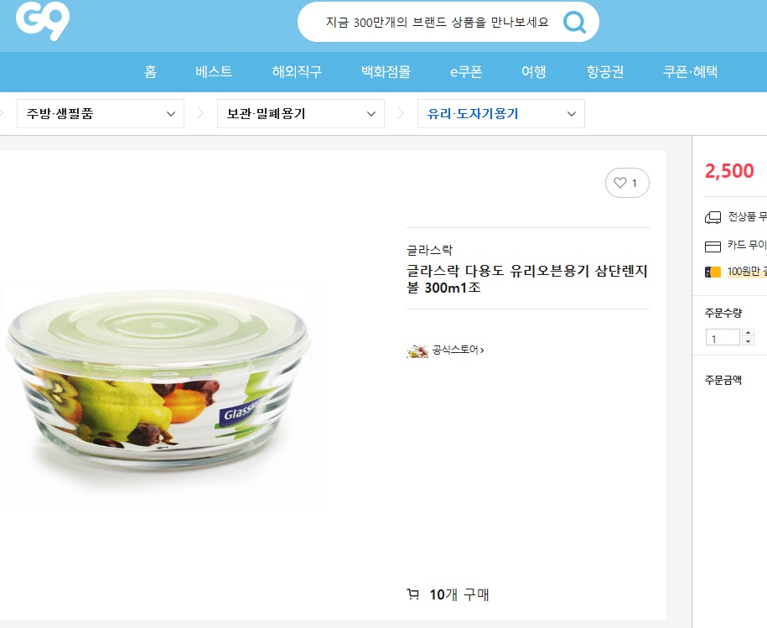Click the delivery truck icon
Image resolution: width=767 pixels, height=628 pixels.
(713, 217)
